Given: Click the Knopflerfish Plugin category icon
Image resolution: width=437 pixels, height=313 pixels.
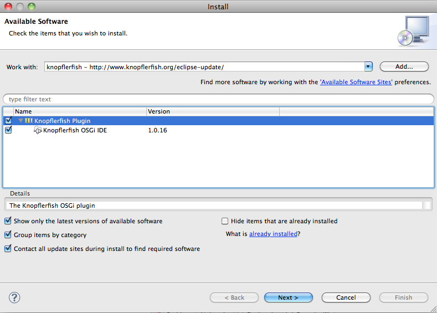Looking at the screenshot, I should 29,121.
